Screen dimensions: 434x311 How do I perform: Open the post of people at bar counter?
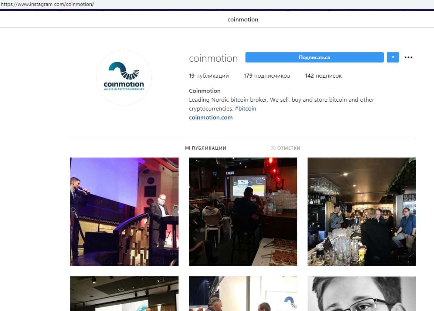(x=362, y=212)
